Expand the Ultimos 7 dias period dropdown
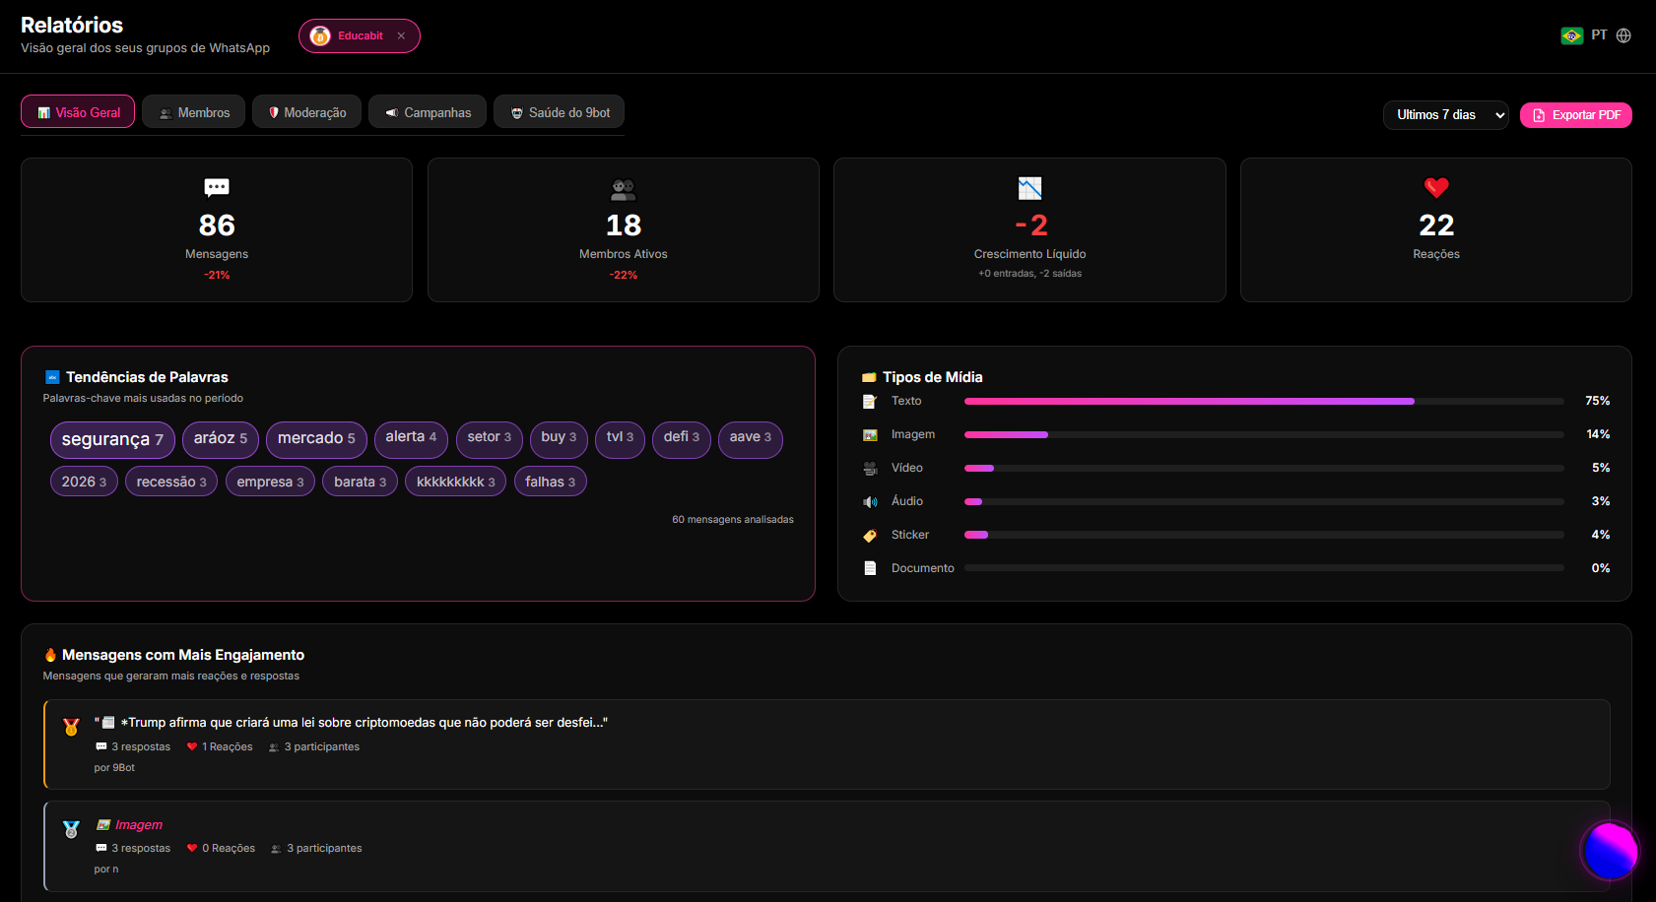This screenshot has height=902, width=1656. [1445, 115]
